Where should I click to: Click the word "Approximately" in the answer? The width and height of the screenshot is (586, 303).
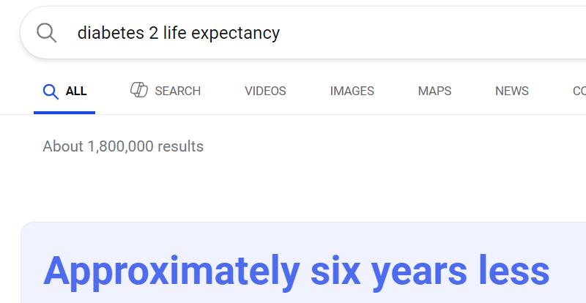171,271
